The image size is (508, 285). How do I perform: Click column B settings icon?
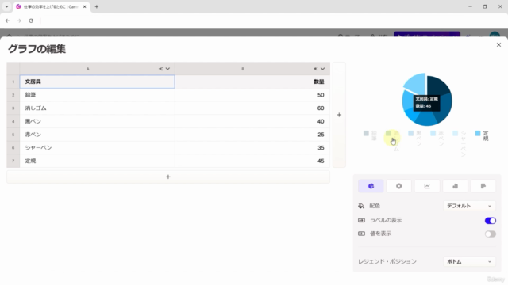[x=316, y=69]
